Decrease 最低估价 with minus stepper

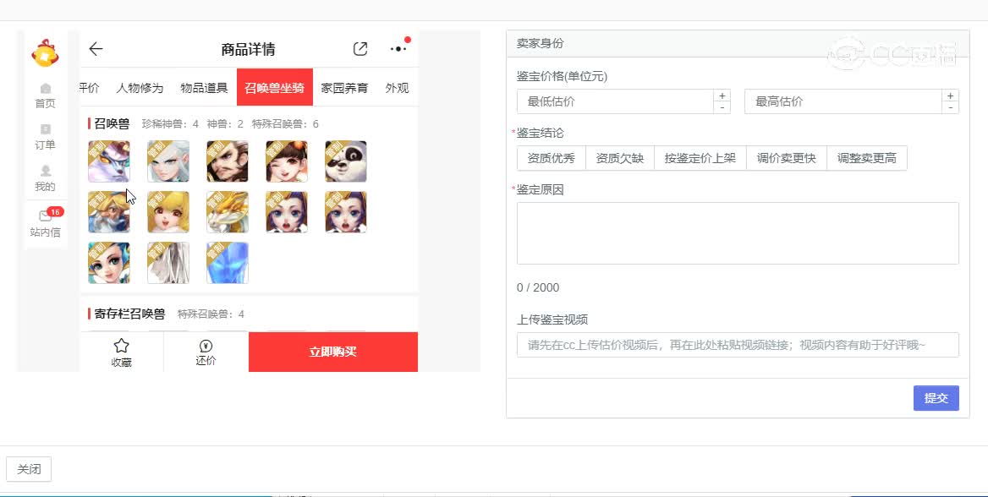[722, 107]
